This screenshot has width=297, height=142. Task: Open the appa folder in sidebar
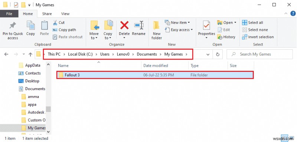click(x=29, y=105)
